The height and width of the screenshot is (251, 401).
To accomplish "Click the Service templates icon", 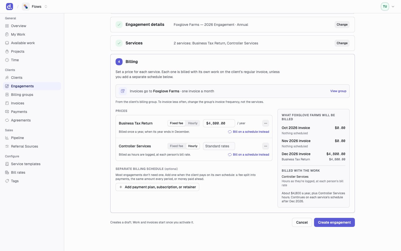I will click(7, 164).
